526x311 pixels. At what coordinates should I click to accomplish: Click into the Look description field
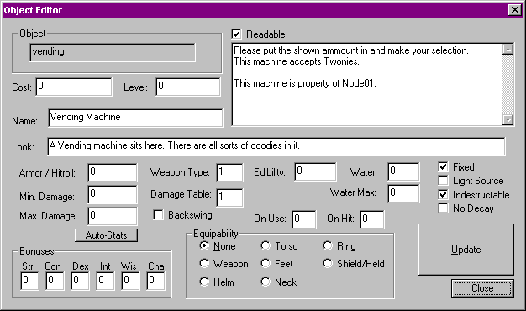pyautogui.click(x=276, y=146)
